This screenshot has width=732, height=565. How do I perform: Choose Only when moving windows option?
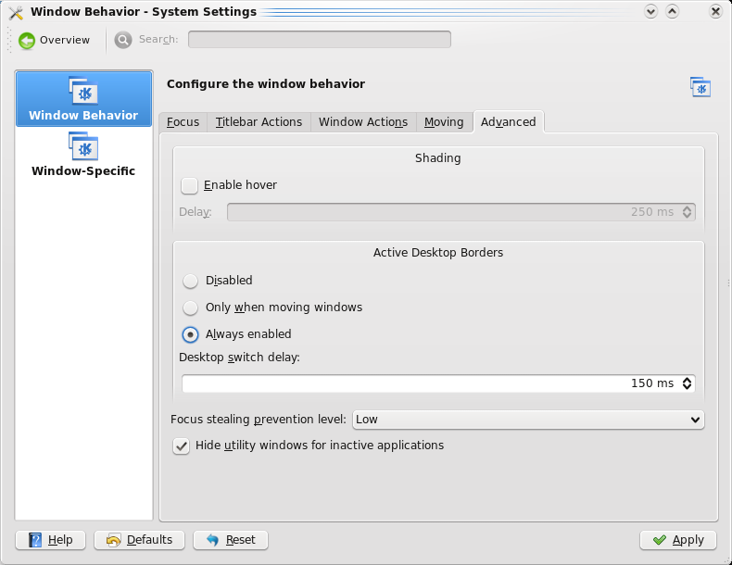(x=190, y=308)
